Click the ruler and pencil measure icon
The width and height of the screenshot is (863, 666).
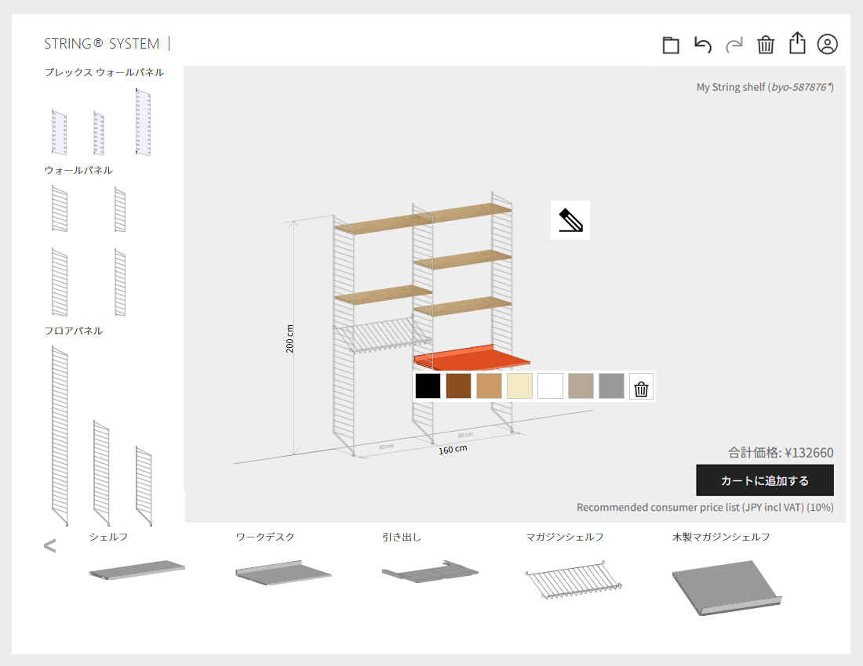tap(570, 220)
